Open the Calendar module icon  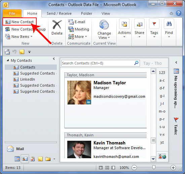tap(17, 159)
